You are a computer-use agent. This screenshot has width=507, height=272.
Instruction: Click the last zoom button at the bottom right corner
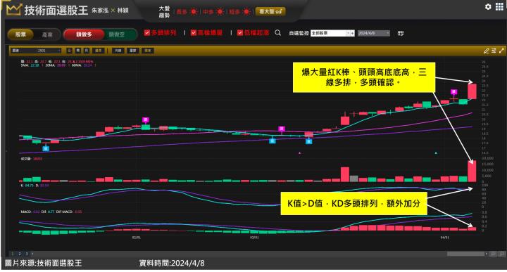(x=502, y=254)
